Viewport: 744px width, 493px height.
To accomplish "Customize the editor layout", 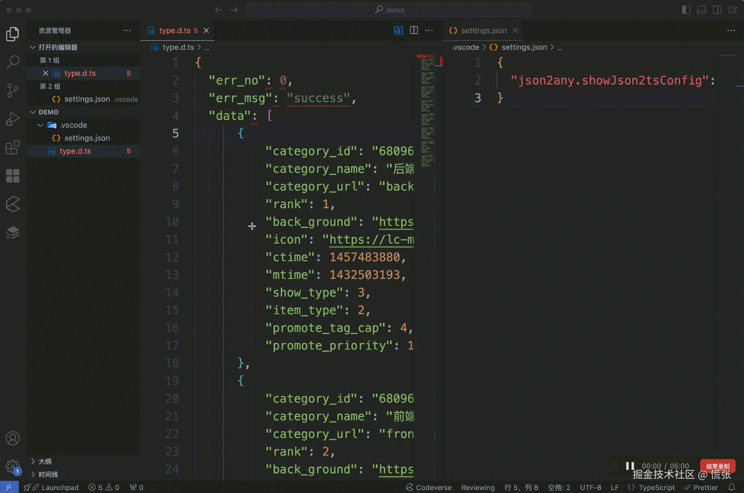I will pyautogui.click(x=733, y=10).
